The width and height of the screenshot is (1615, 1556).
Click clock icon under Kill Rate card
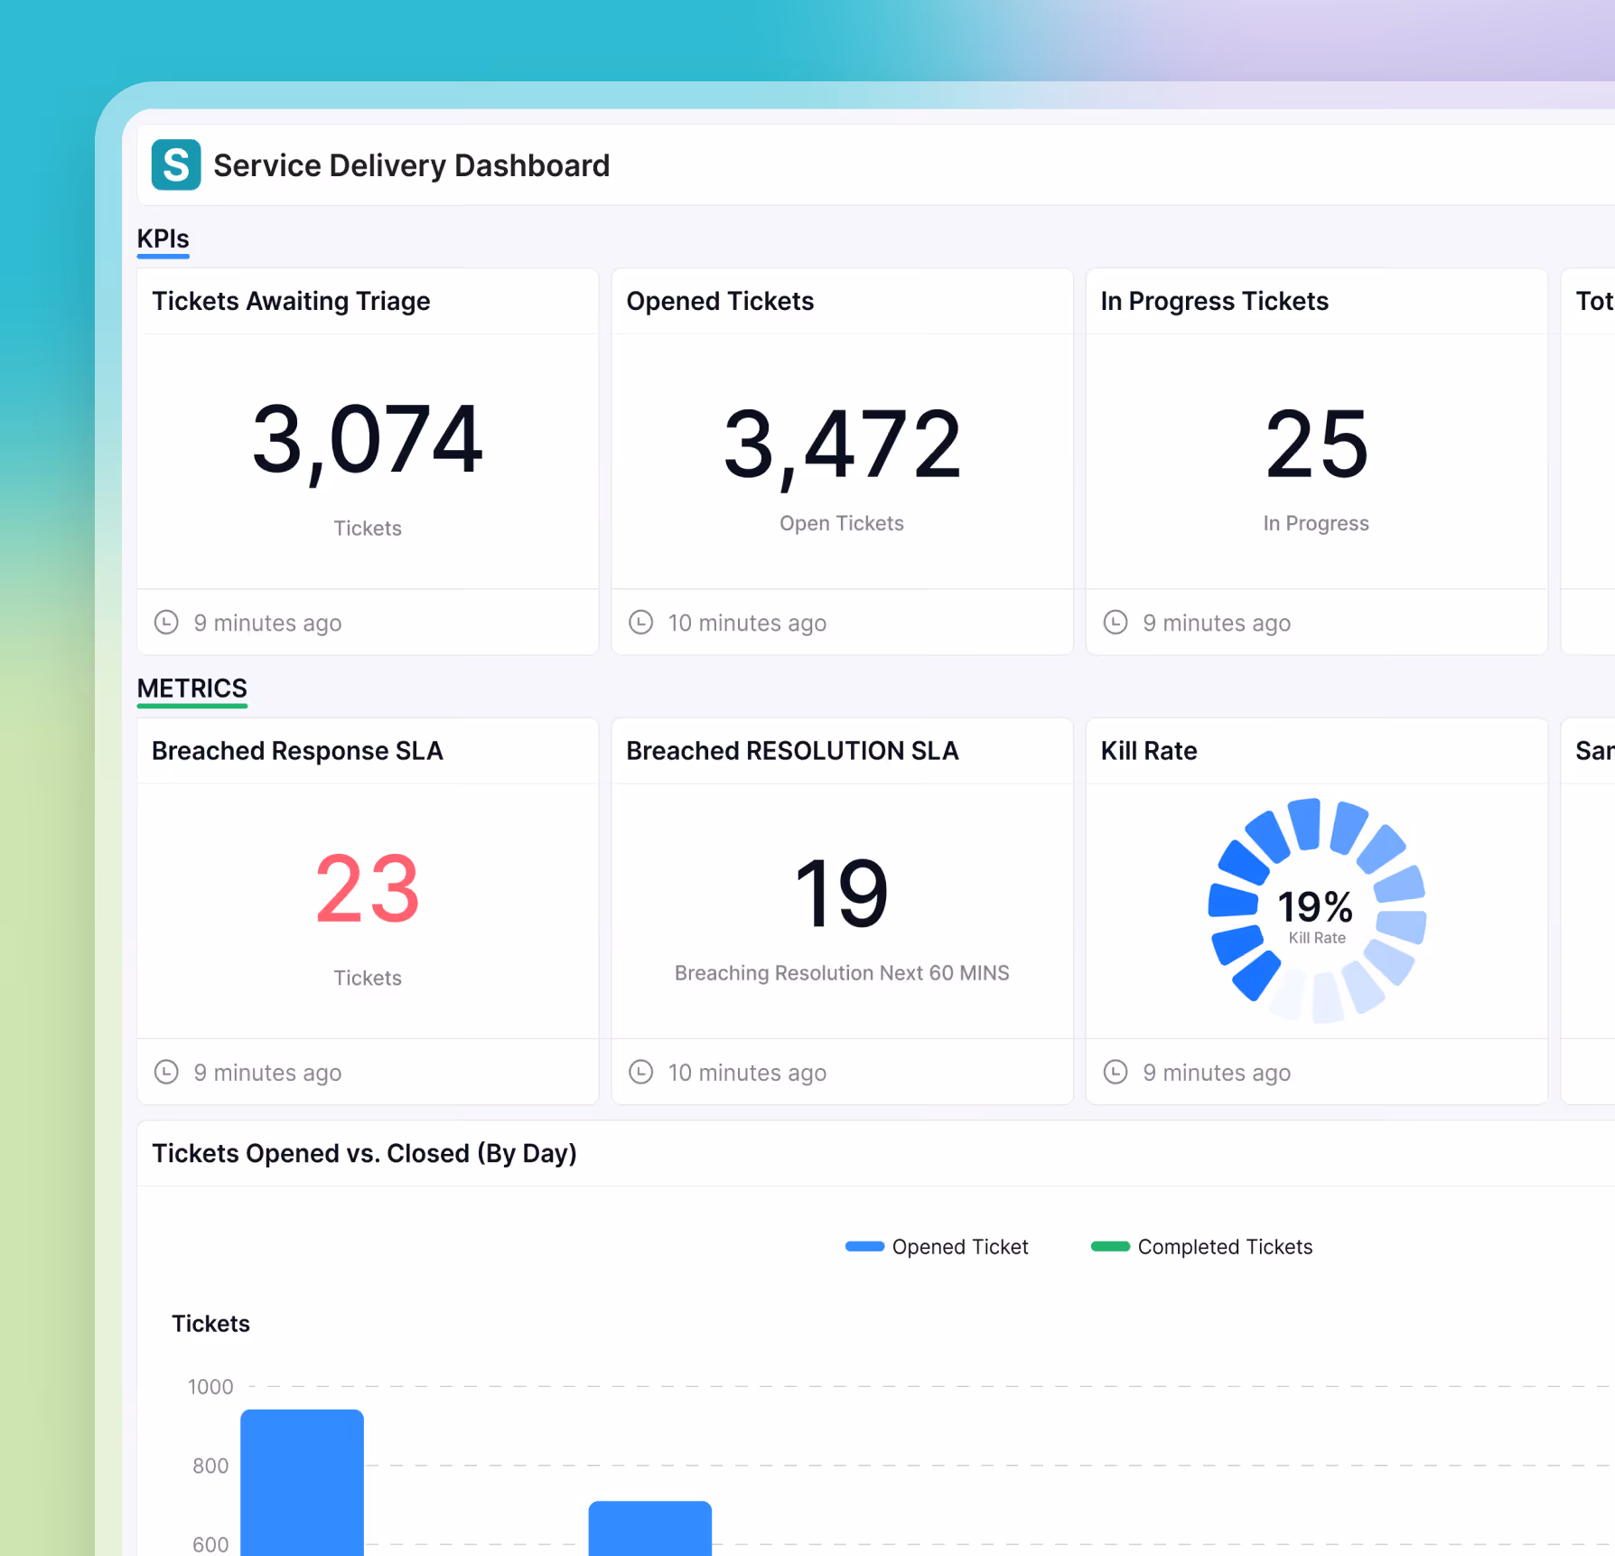point(1116,1073)
